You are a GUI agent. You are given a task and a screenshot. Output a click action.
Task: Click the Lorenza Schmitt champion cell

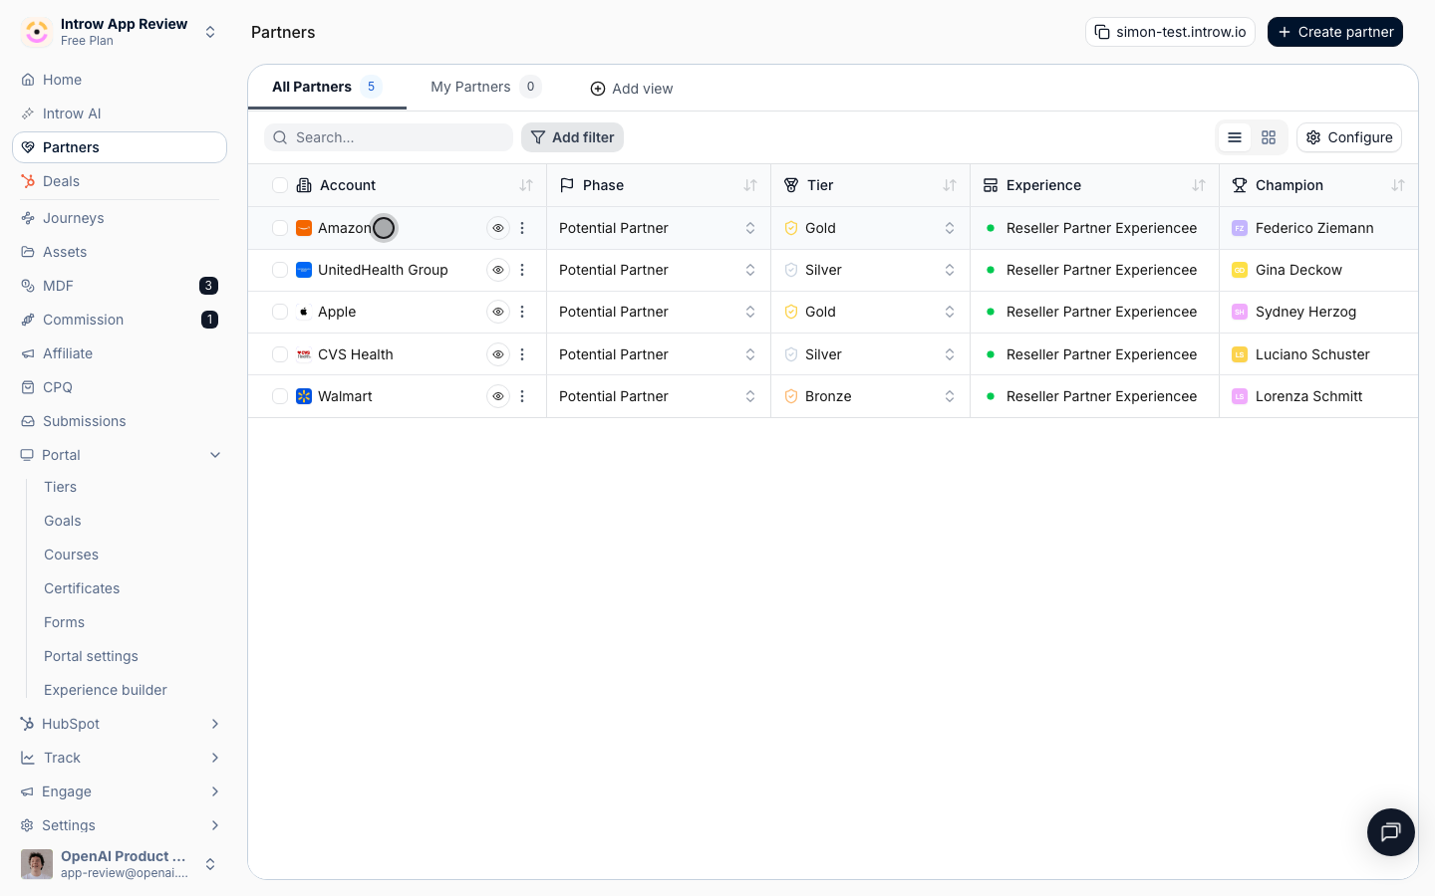[1318, 396]
